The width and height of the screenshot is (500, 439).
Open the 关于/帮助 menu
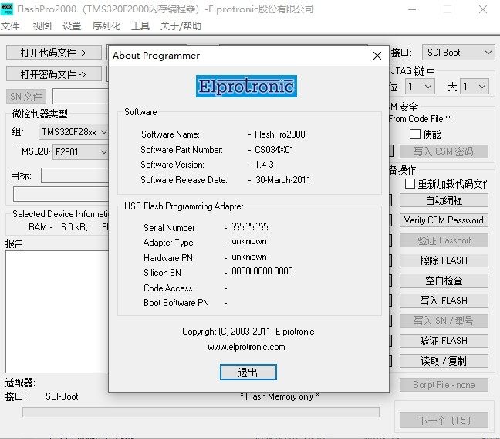[x=181, y=26]
